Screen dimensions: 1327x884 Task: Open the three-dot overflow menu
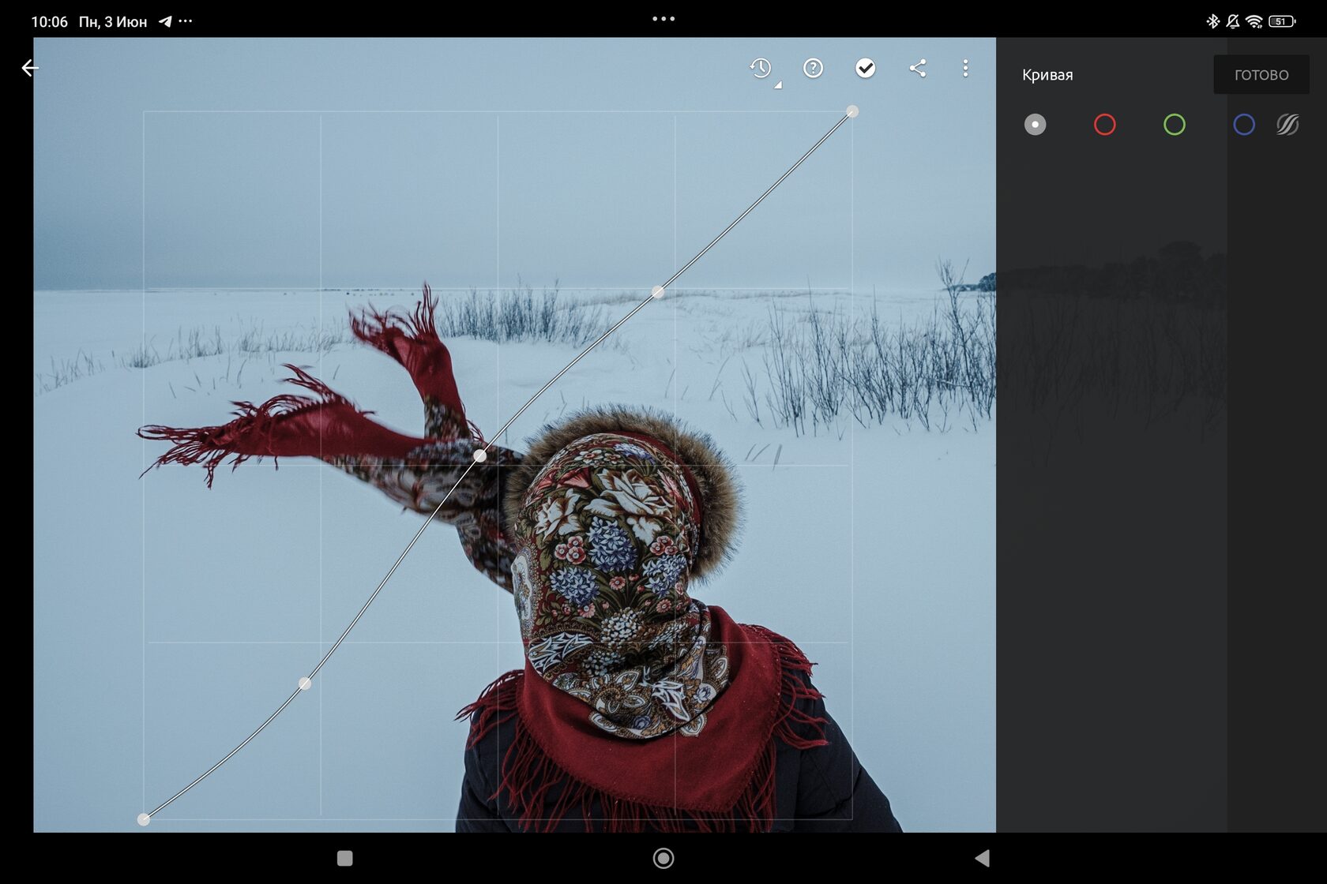click(x=965, y=68)
